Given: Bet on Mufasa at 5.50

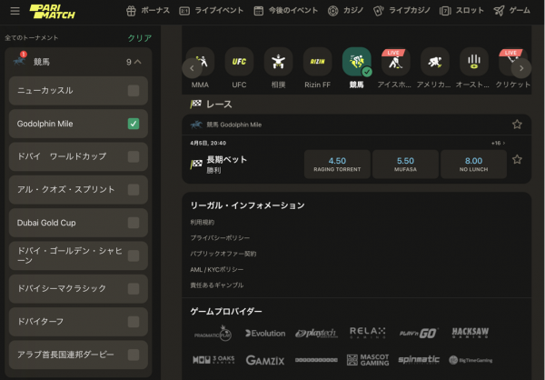Looking at the screenshot, I should pos(405,165).
